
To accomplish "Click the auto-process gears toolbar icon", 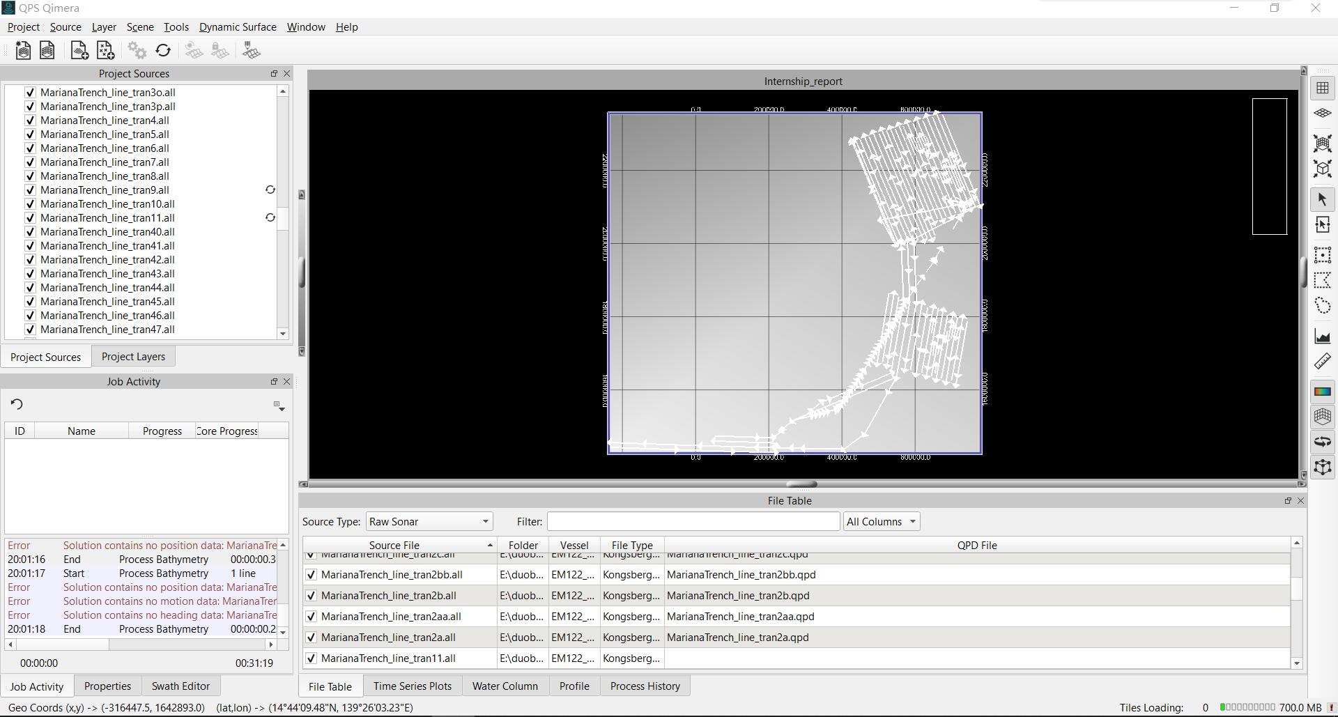I will (137, 51).
